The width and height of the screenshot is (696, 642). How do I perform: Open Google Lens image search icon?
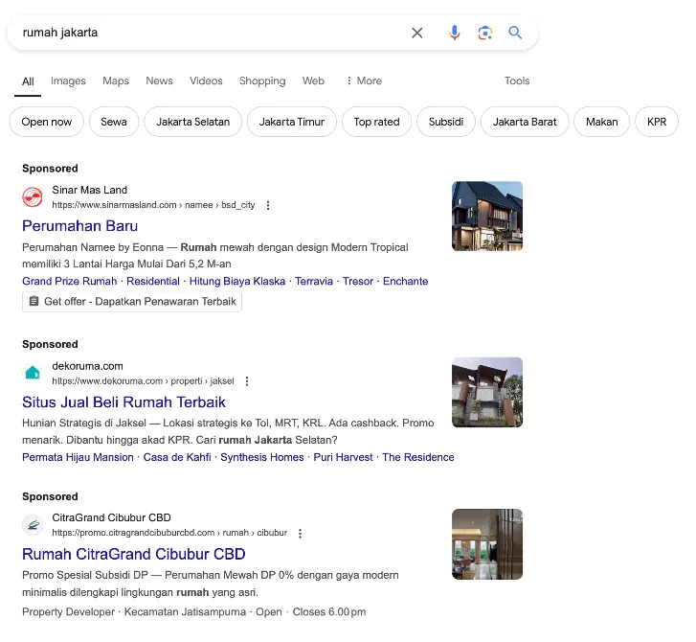pos(484,33)
